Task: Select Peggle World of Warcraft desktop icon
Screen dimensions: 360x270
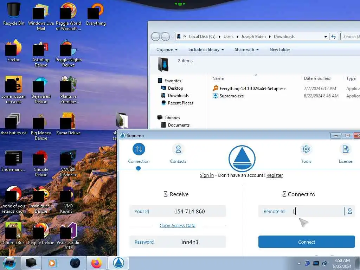Action: pyautogui.click(x=69, y=17)
